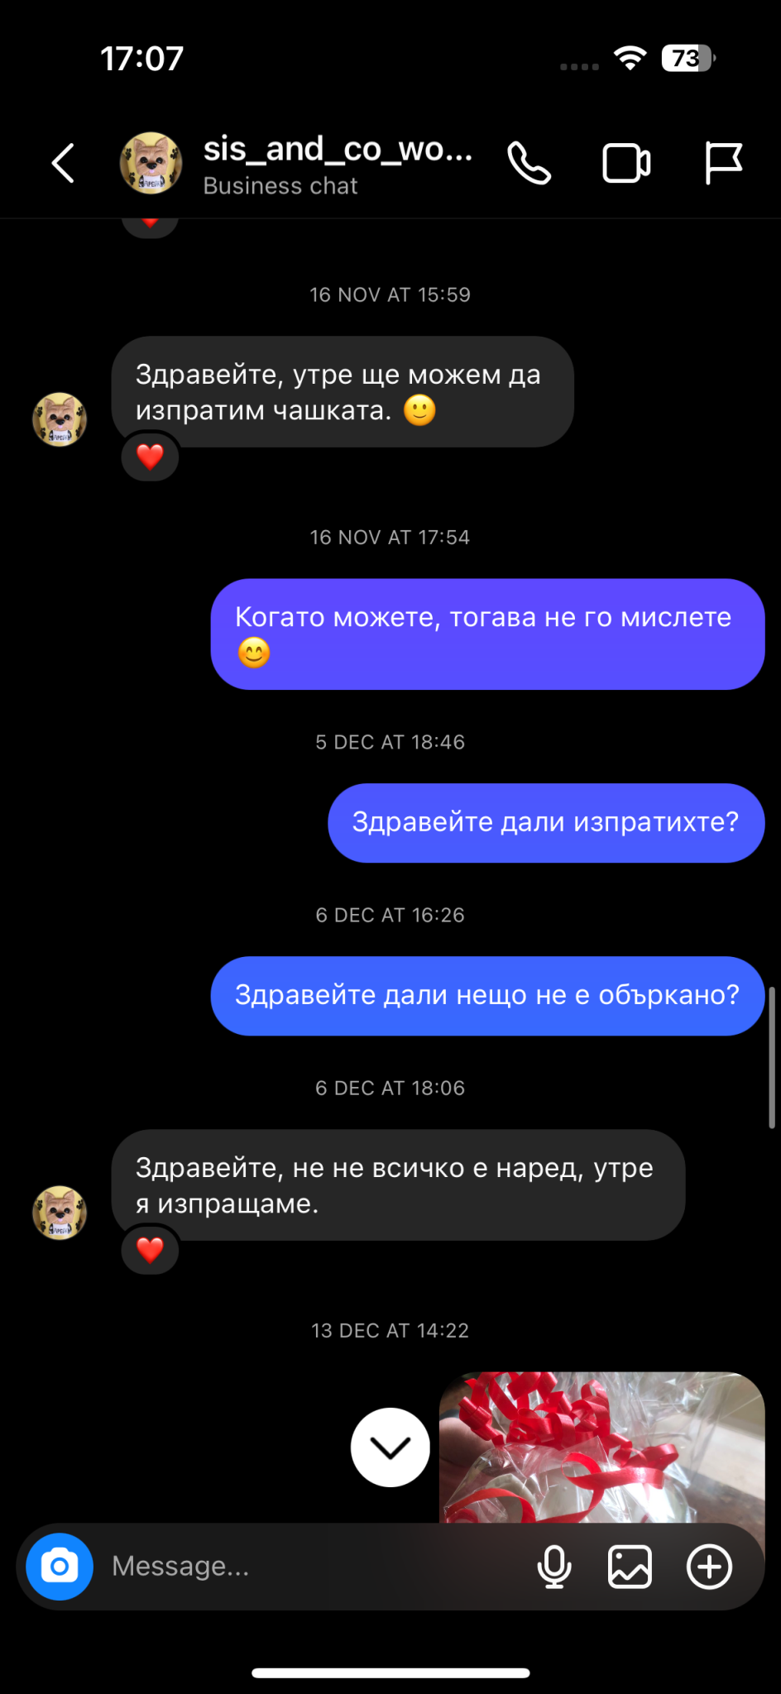
Task: Open the red ribbon gift photo
Action: 601,1448
